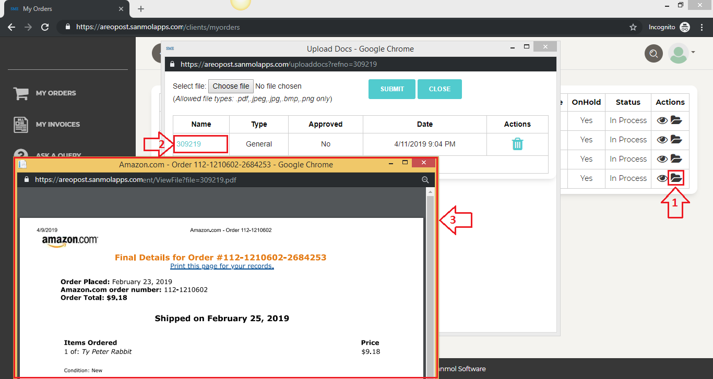Screen dimensions: 713x379
Task: Click the lock icon in Amazon order window
Action: (x=27, y=179)
